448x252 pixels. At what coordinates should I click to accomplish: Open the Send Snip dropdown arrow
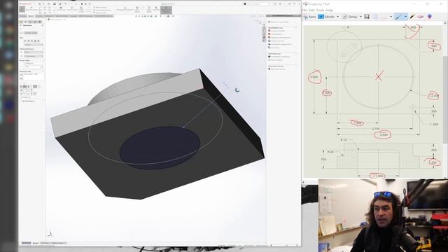click(391, 17)
